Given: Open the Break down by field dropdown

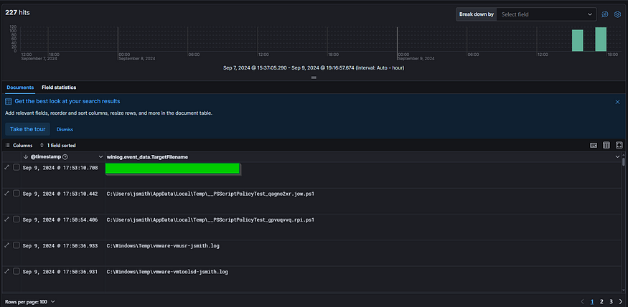Looking at the screenshot, I should click(547, 14).
